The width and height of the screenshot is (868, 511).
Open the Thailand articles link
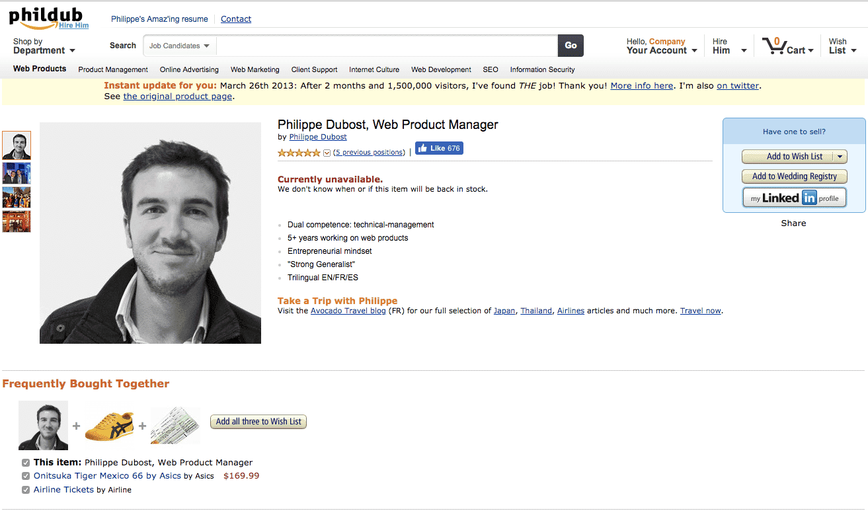pyautogui.click(x=536, y=311)
